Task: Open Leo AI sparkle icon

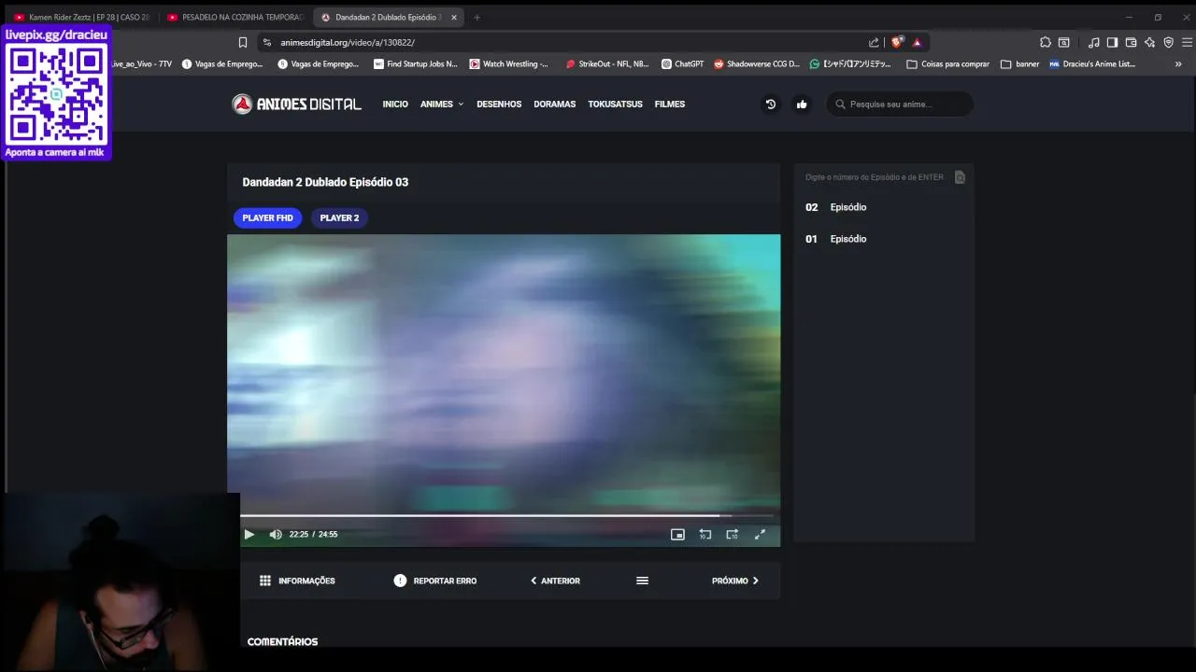Action: (x=1149, y=42)
